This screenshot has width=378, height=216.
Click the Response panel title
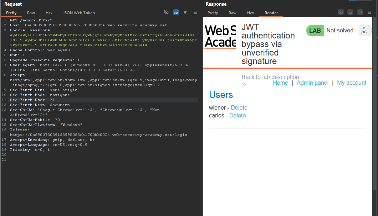pyautogui.click(x=216, y=4)
